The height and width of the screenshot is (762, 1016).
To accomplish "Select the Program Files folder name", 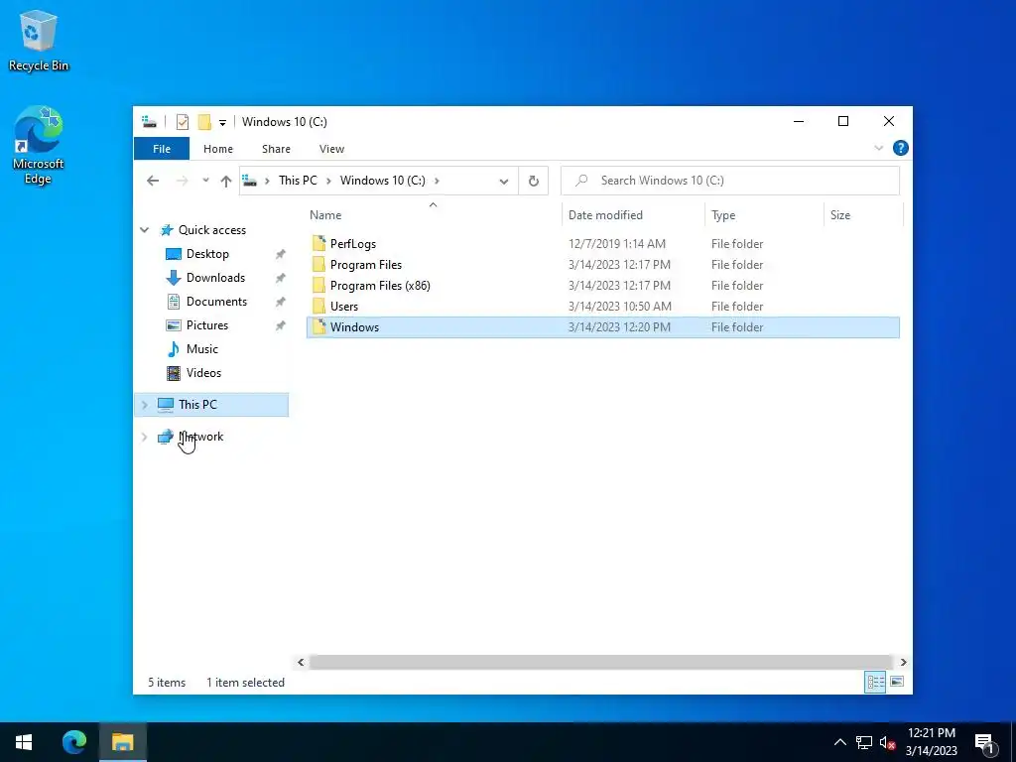I will [365, 264].
